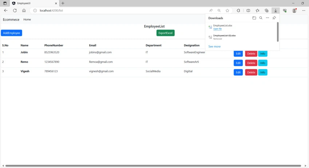
Task: Click the name Vigesh in the table
Action: [25, 71]
